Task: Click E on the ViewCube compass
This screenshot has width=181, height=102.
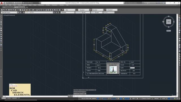Action: [174, 22]
